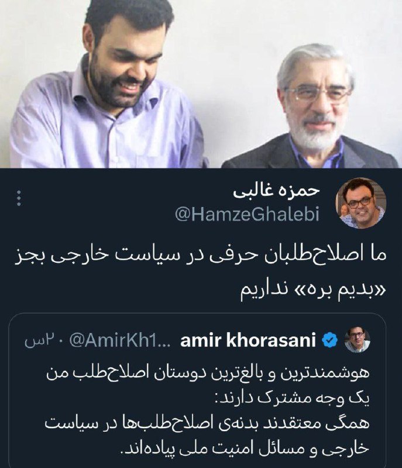Click quoted line starting همگی معتقدند
This screenshot has height=468, width=402.
pyautogui.click(x=207, y=423)
